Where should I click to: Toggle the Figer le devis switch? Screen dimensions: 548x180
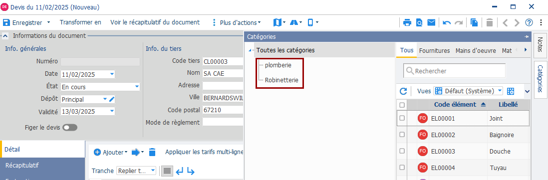(70, 128)
